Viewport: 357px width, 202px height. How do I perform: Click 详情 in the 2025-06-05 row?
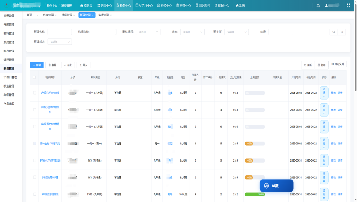pyautogui.click(x=340, y=110)
